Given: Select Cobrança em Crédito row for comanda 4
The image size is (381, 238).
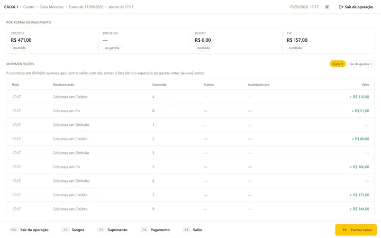Looking at the screenshot, I should click(x=190, y=97).
